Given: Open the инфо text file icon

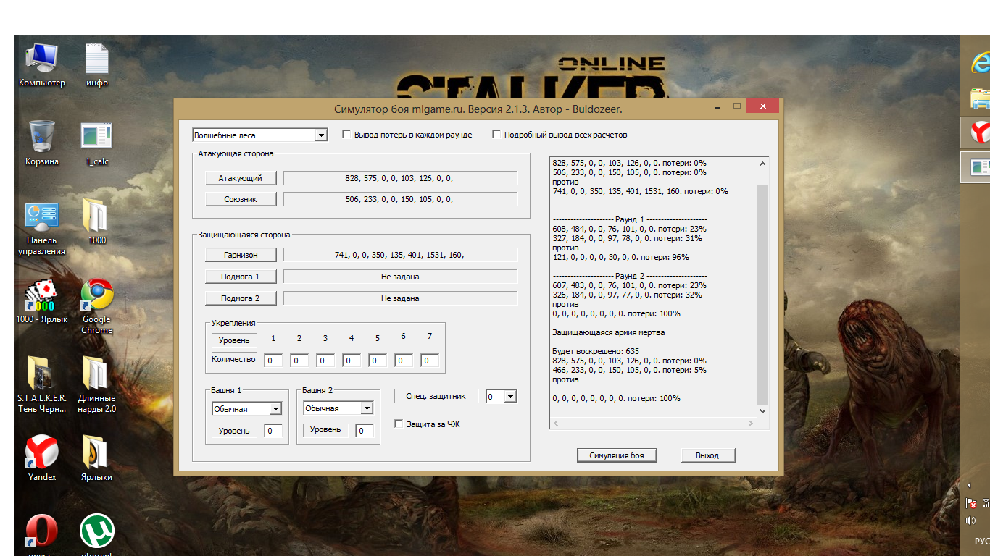Looking at the screenshot, I should point(96,65).
